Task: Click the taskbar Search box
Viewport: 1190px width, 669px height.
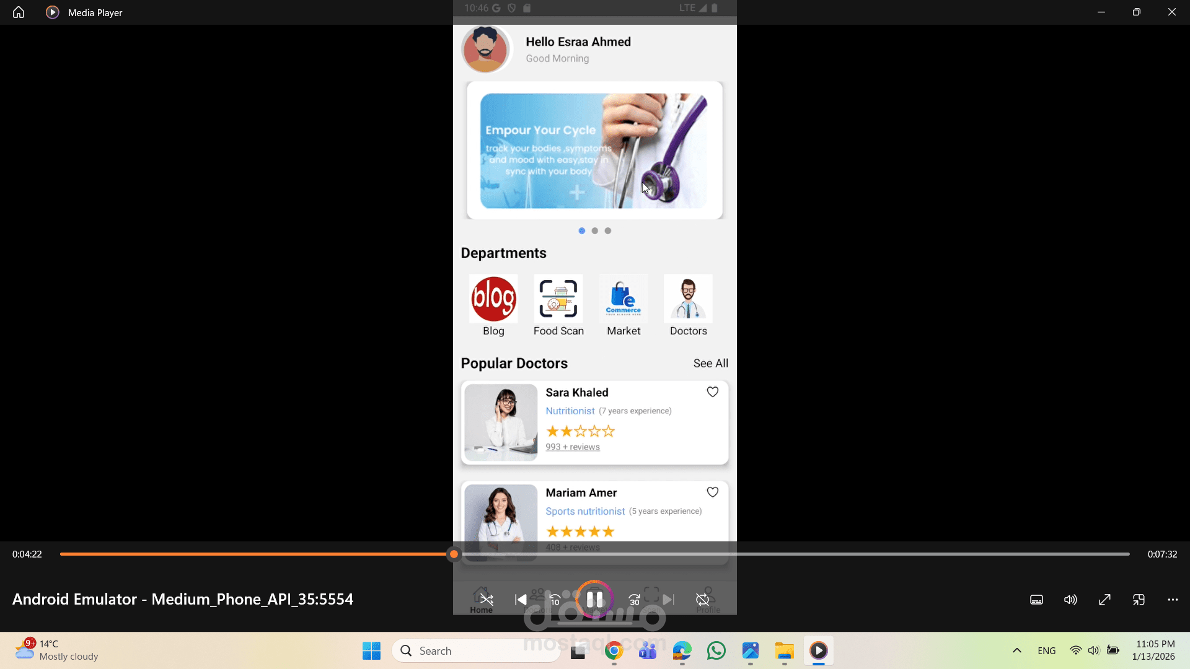Action: click(x=477, y=650)
